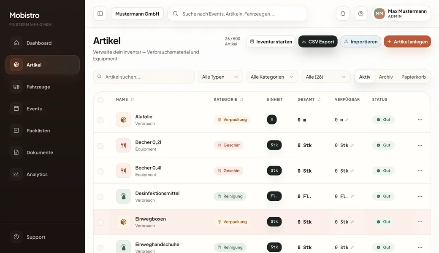Go to Dashboard in sidebar

click(43, 43)
